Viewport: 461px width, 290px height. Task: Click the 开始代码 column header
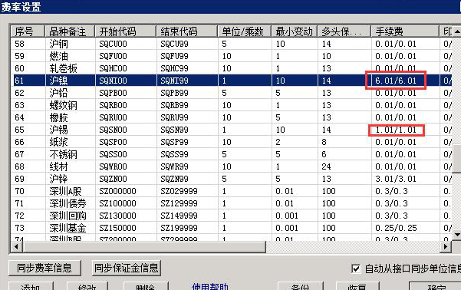[x=126, y=31]
